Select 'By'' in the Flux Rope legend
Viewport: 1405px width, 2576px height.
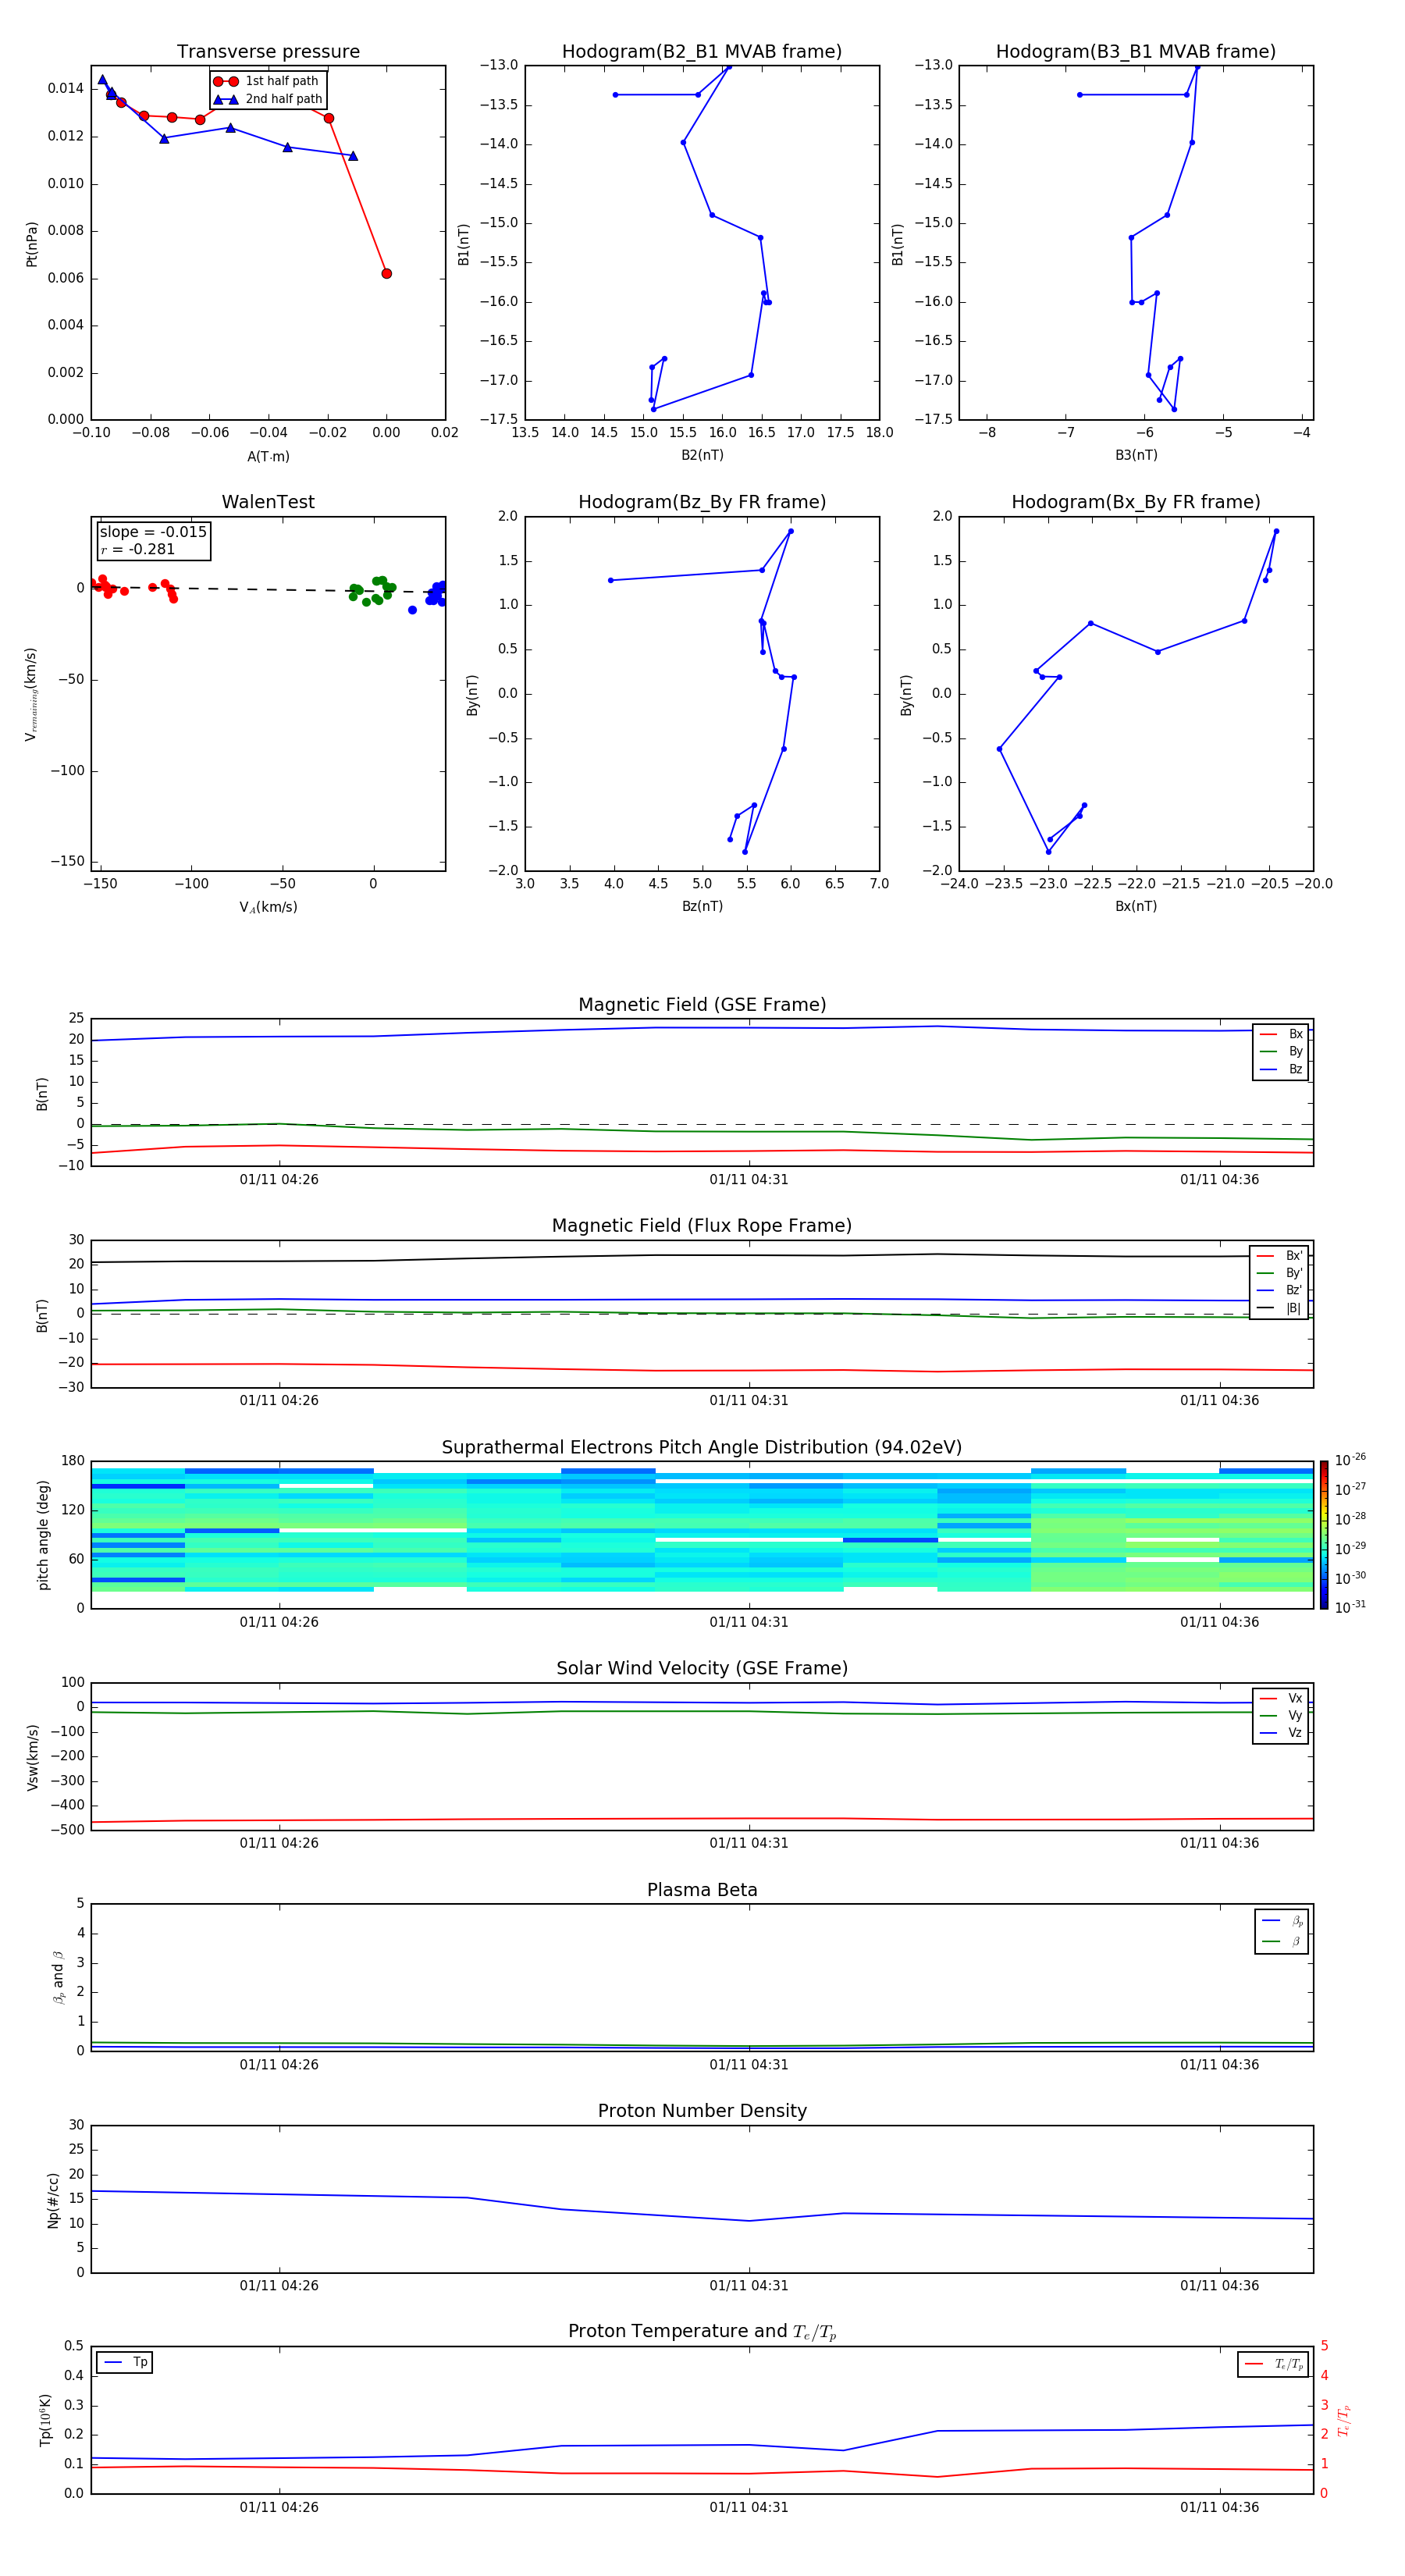click(1279, 1274)
